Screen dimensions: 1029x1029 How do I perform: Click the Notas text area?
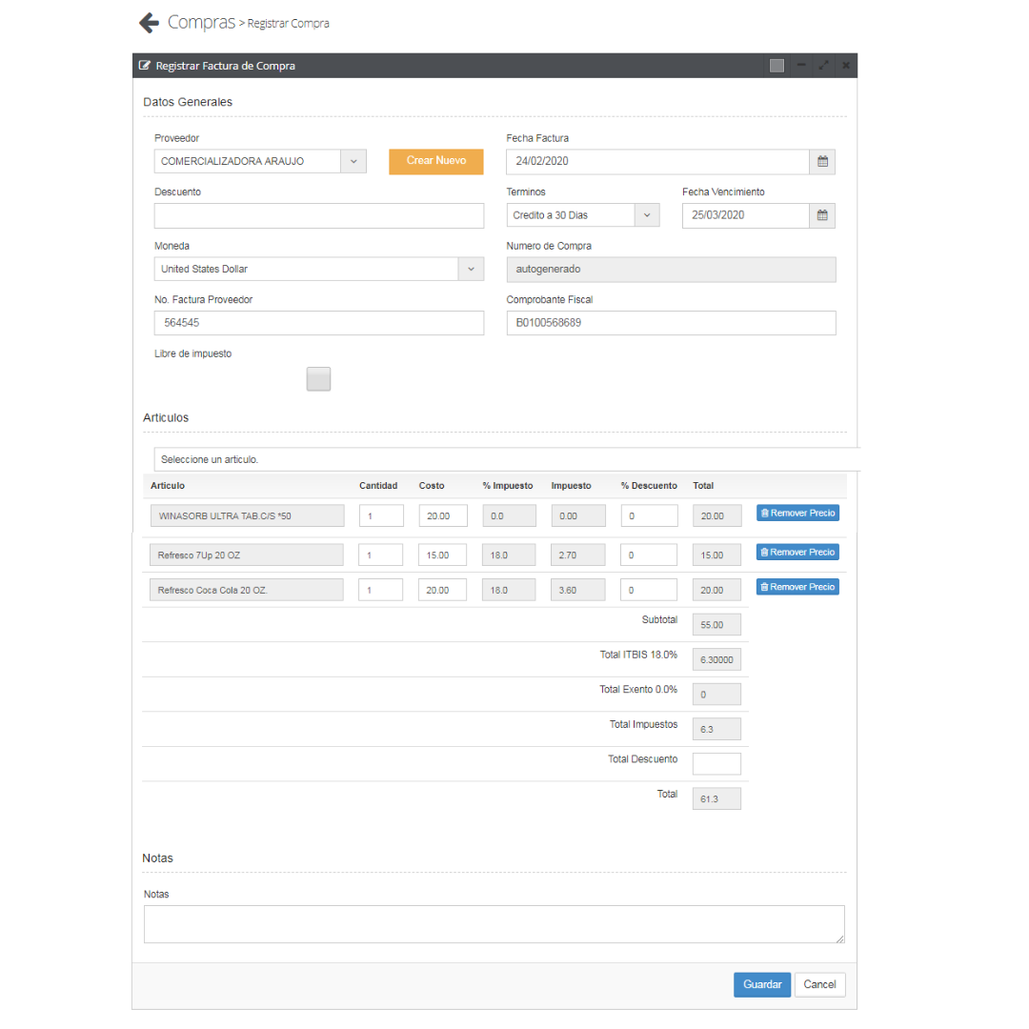pos(494,924)
